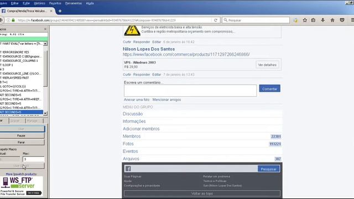The width and height of the screenshot is (354, 199).
Task: Switch to the Manage tab in iMacros
Action: click(32, 121)
